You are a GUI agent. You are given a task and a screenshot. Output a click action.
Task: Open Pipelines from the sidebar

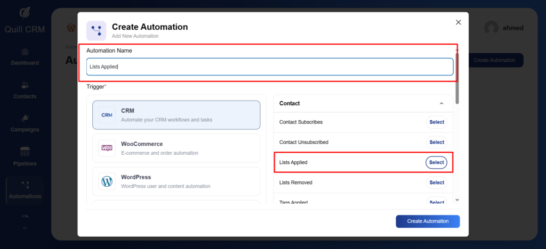point(25,152)
